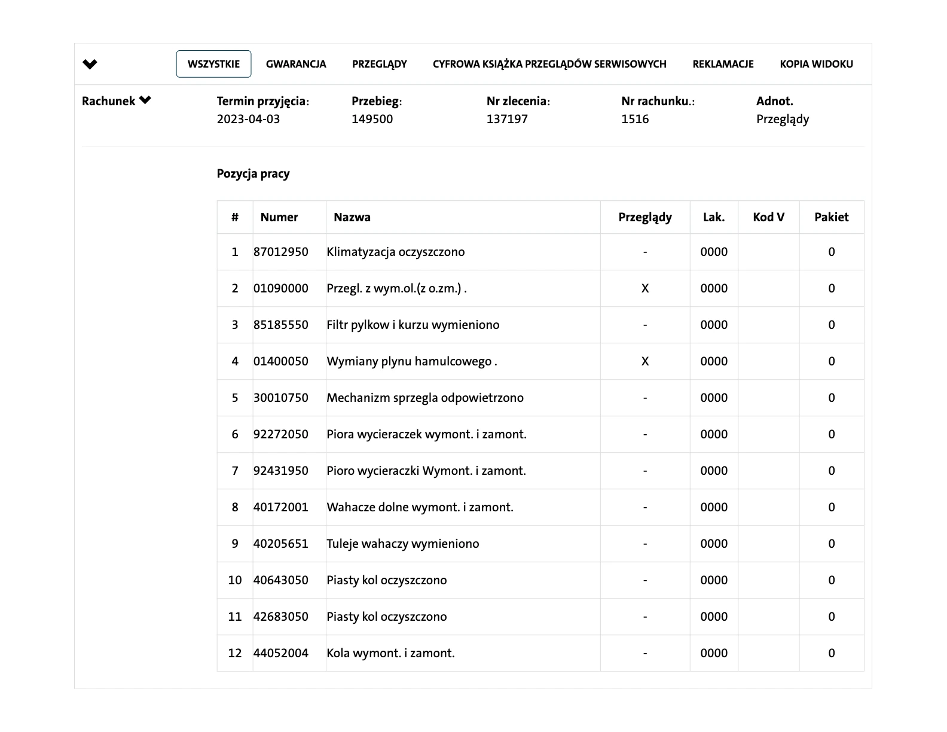
Task: Switch to the GWARANCJA tab
Action: pos(296,64)
